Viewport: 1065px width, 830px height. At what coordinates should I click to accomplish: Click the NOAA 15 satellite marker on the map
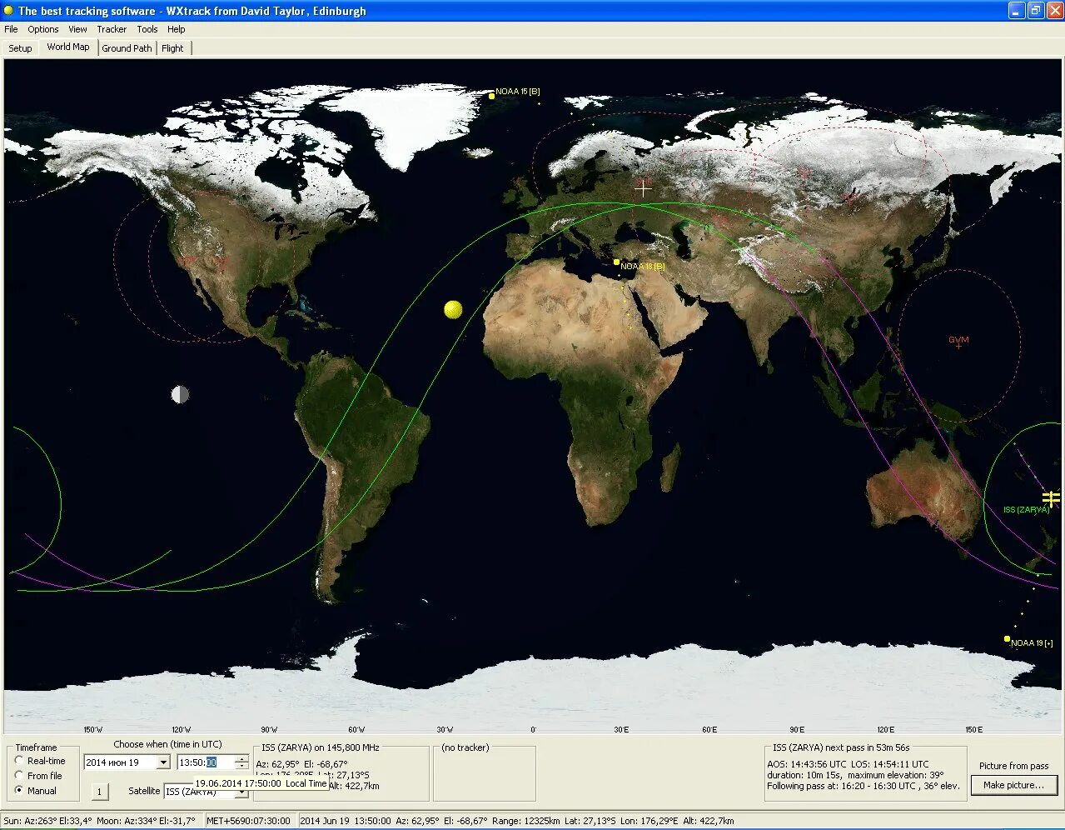click(491, 94)
